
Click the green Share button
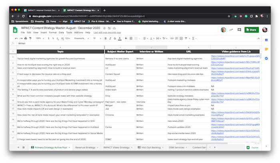pos(252,30)
